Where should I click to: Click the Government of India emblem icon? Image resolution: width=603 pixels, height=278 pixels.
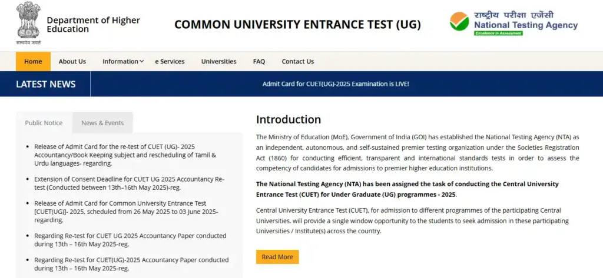pyautogui.click(x=28, y=21)
